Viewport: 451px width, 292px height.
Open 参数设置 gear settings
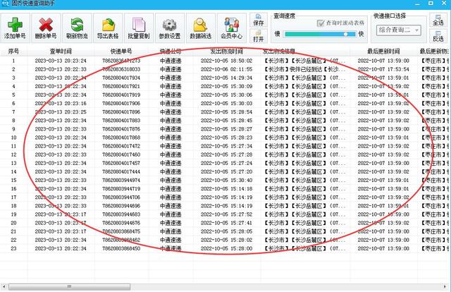point(169,28)
